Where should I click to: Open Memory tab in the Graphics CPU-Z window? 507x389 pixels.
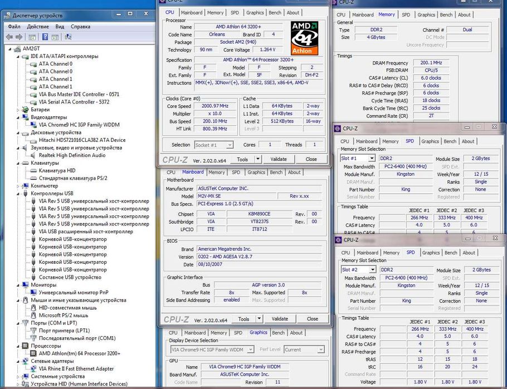click(218, 333)
